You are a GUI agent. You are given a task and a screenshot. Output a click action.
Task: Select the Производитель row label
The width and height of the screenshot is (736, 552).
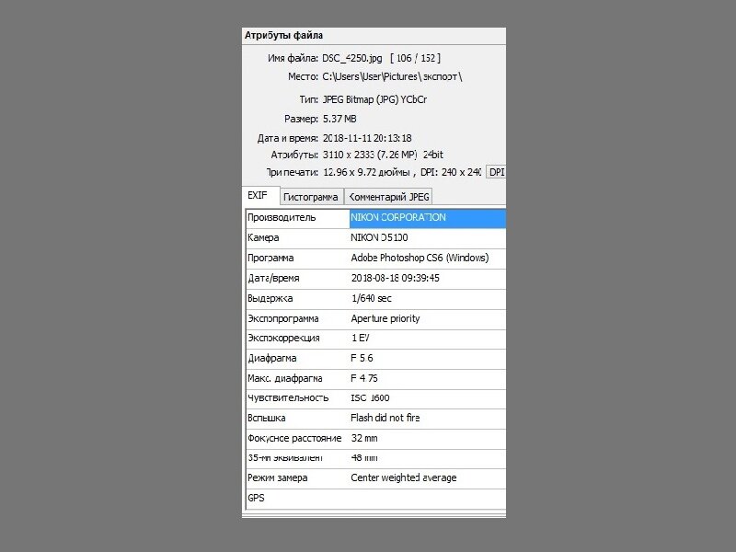(282, 218)
